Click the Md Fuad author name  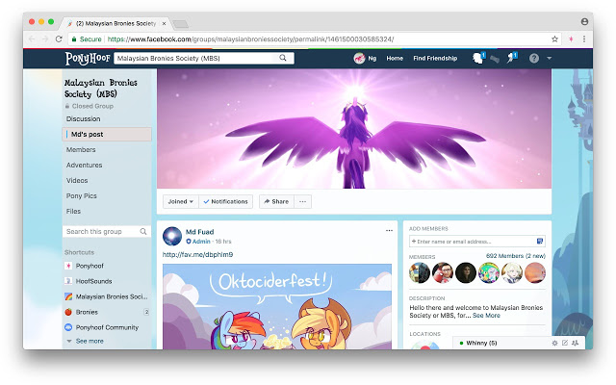(199, 232)
